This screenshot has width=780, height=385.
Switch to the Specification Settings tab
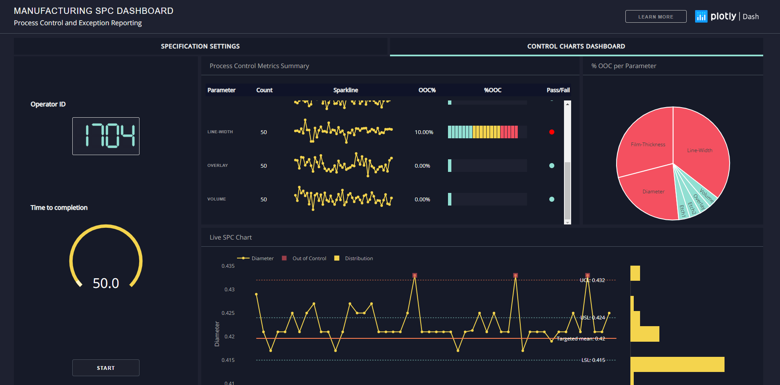click(200, 46)
